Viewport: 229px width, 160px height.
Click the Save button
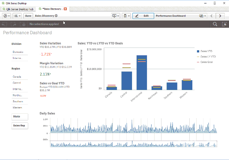[28, 16]
